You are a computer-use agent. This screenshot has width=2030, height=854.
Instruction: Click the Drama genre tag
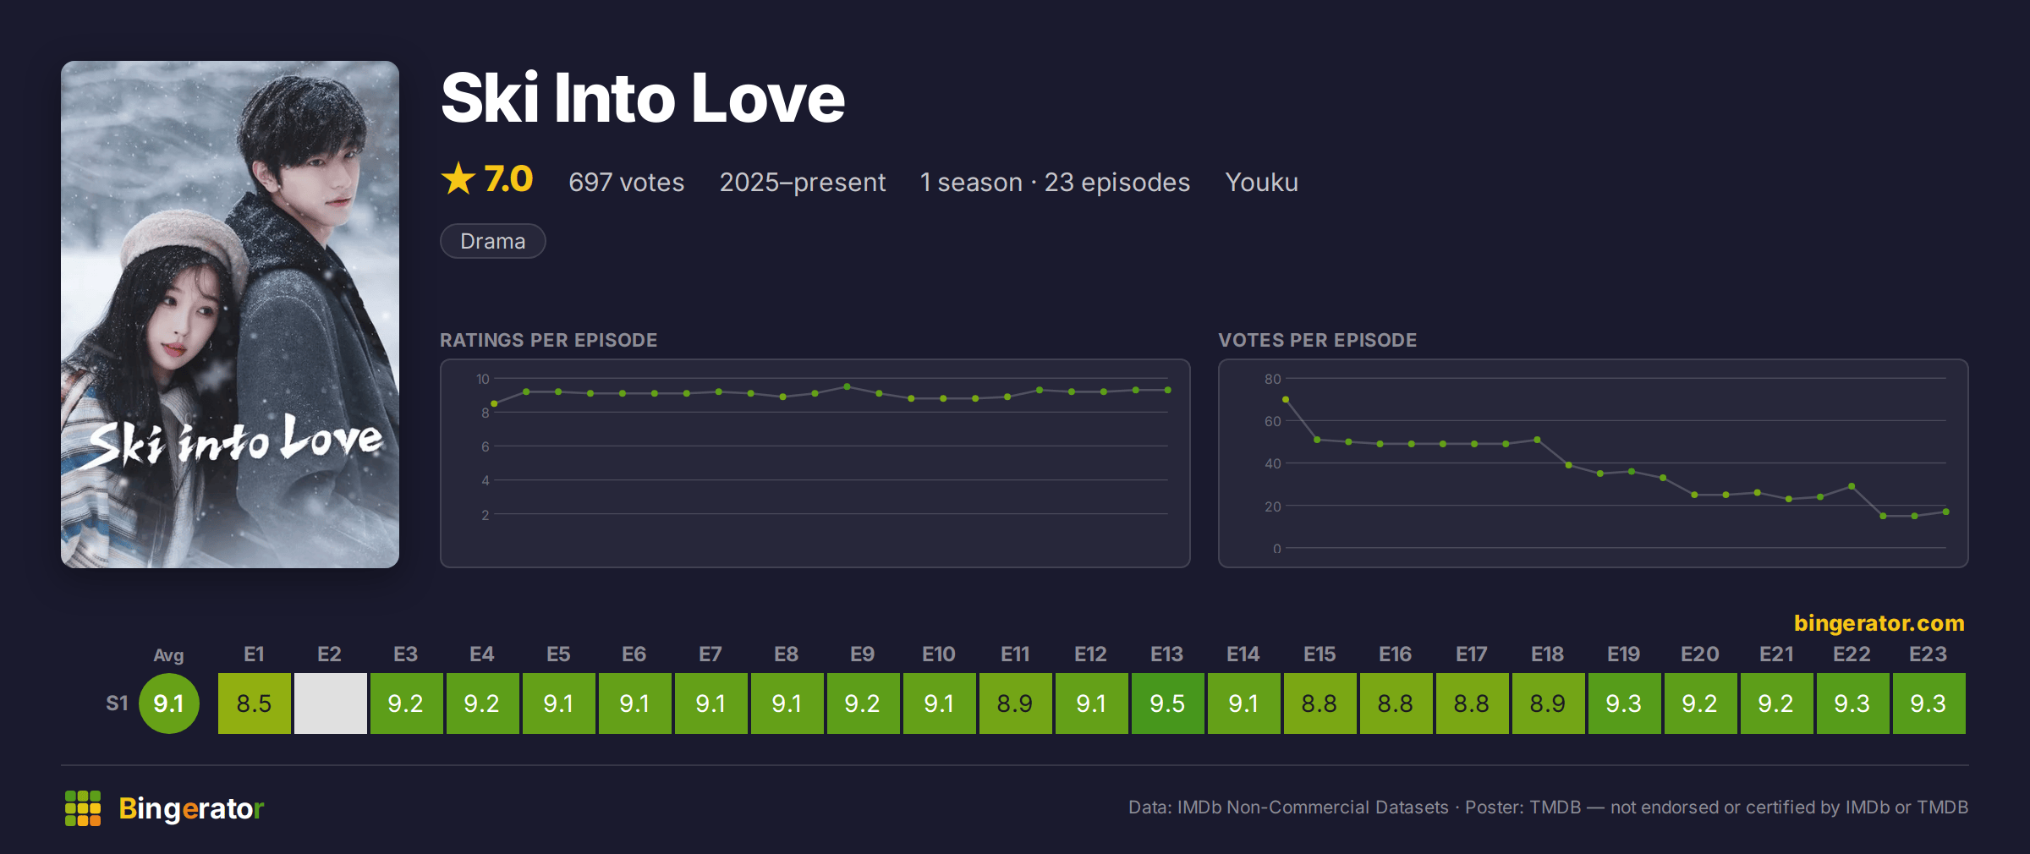493,241
